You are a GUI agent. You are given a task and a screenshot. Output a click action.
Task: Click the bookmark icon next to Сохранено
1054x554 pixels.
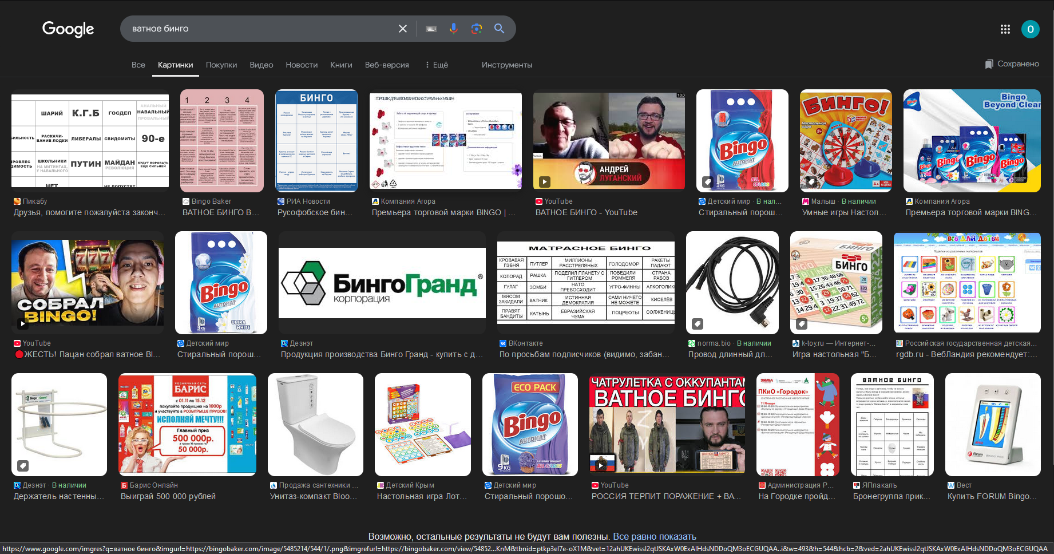(x=989, y=64)
